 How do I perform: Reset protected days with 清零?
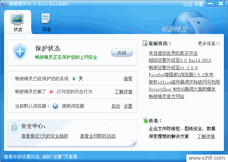pos(128,79)
